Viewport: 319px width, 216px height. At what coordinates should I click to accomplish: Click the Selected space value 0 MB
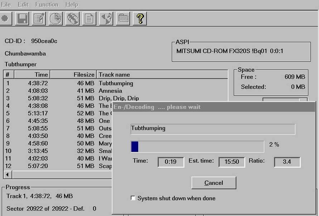298,87
